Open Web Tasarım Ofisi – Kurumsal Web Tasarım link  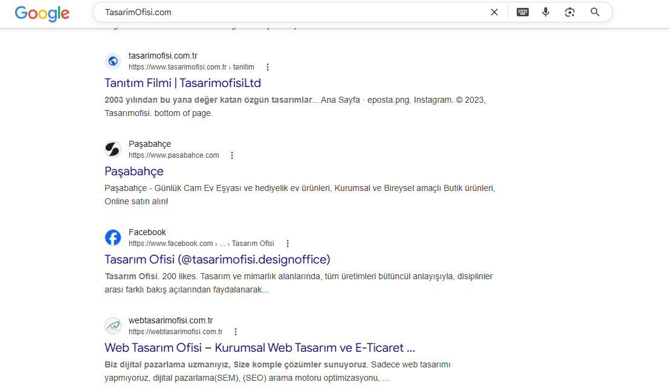(x=260, y=347)
